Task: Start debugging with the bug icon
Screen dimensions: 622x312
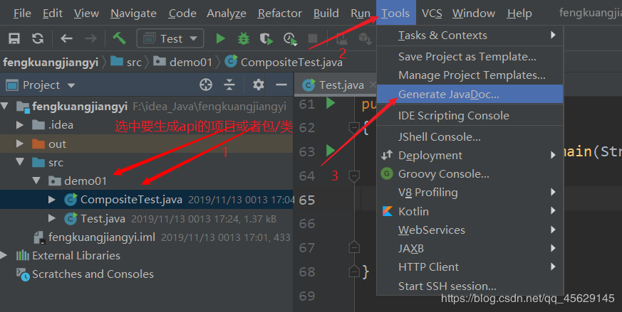Action: point(244,38)
